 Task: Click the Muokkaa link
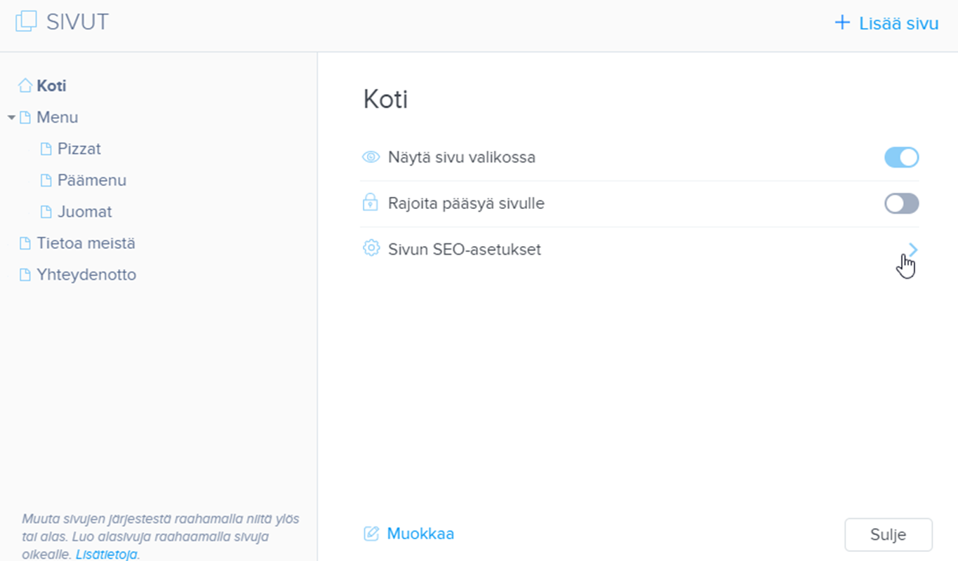(x=420, y=534)
